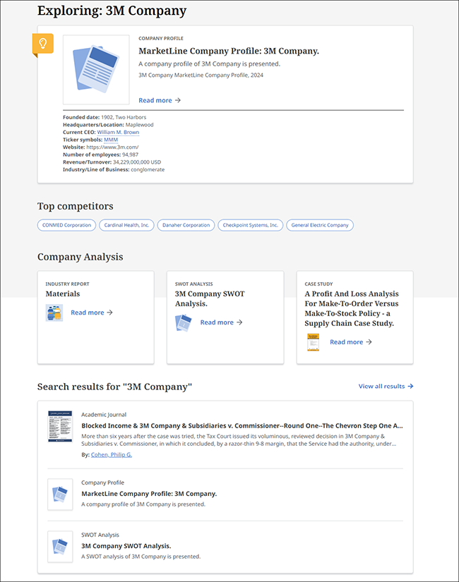Click the SWOT Analysis result document icon
The width and height of the screenshot is (459, 582).
(60, 547)
